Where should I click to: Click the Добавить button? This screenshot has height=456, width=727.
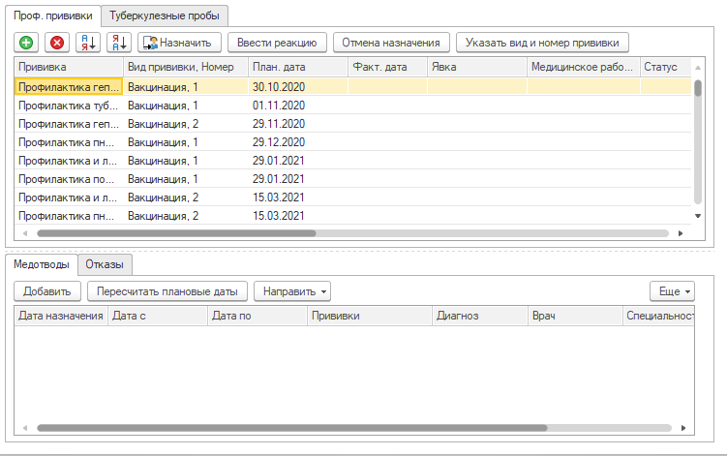point(46,290)
